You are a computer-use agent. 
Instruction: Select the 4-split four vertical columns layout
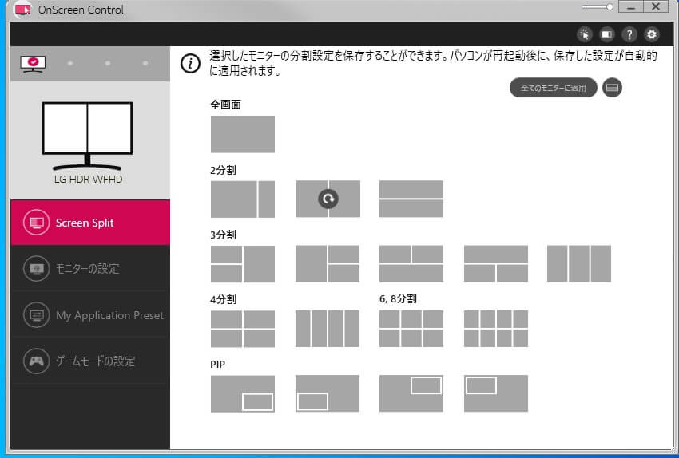[x=328, y=329]
